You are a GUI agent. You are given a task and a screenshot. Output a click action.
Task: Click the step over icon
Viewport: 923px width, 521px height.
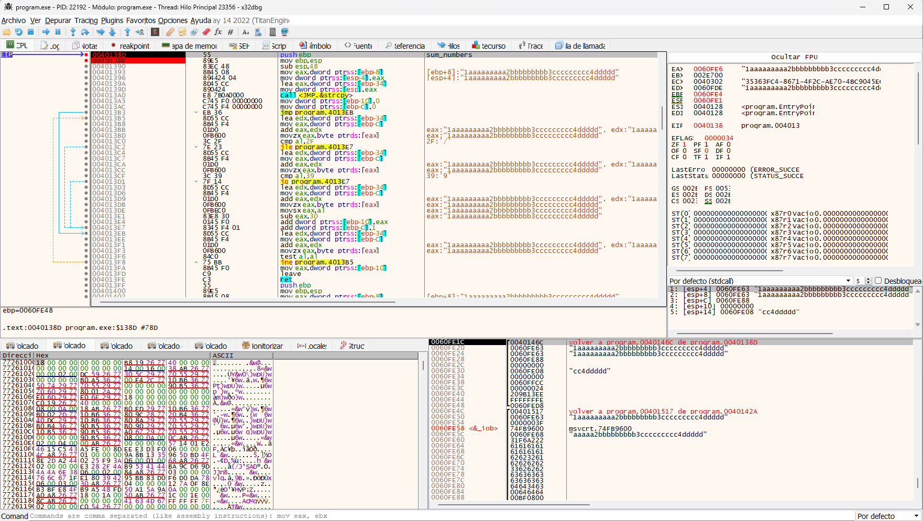(x=85, y=32)
